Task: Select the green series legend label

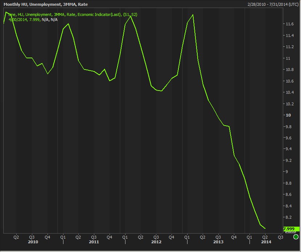Action: (x=73, y=14)
